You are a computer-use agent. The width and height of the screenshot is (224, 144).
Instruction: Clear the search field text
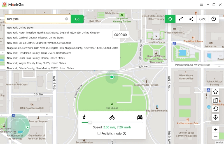pos(67,19)
